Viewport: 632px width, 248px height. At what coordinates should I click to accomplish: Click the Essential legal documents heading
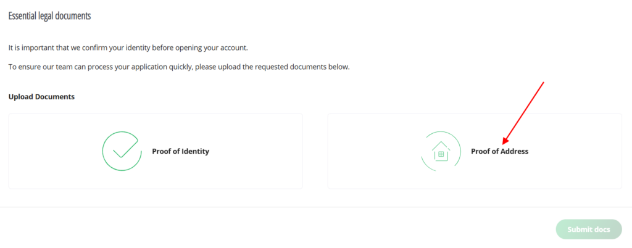tap(49, 16)
